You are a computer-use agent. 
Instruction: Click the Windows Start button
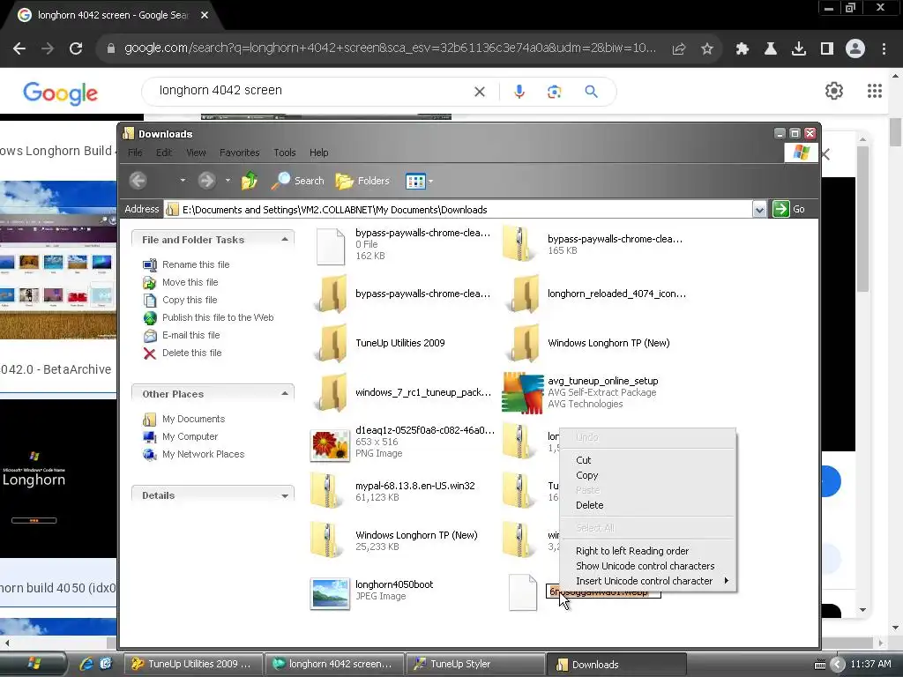[34, 664]
